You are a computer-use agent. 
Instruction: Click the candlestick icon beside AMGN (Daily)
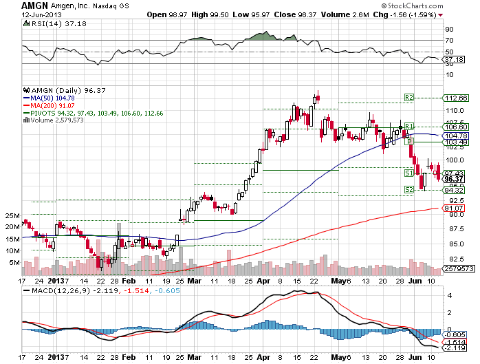click(x=27, y=90)
